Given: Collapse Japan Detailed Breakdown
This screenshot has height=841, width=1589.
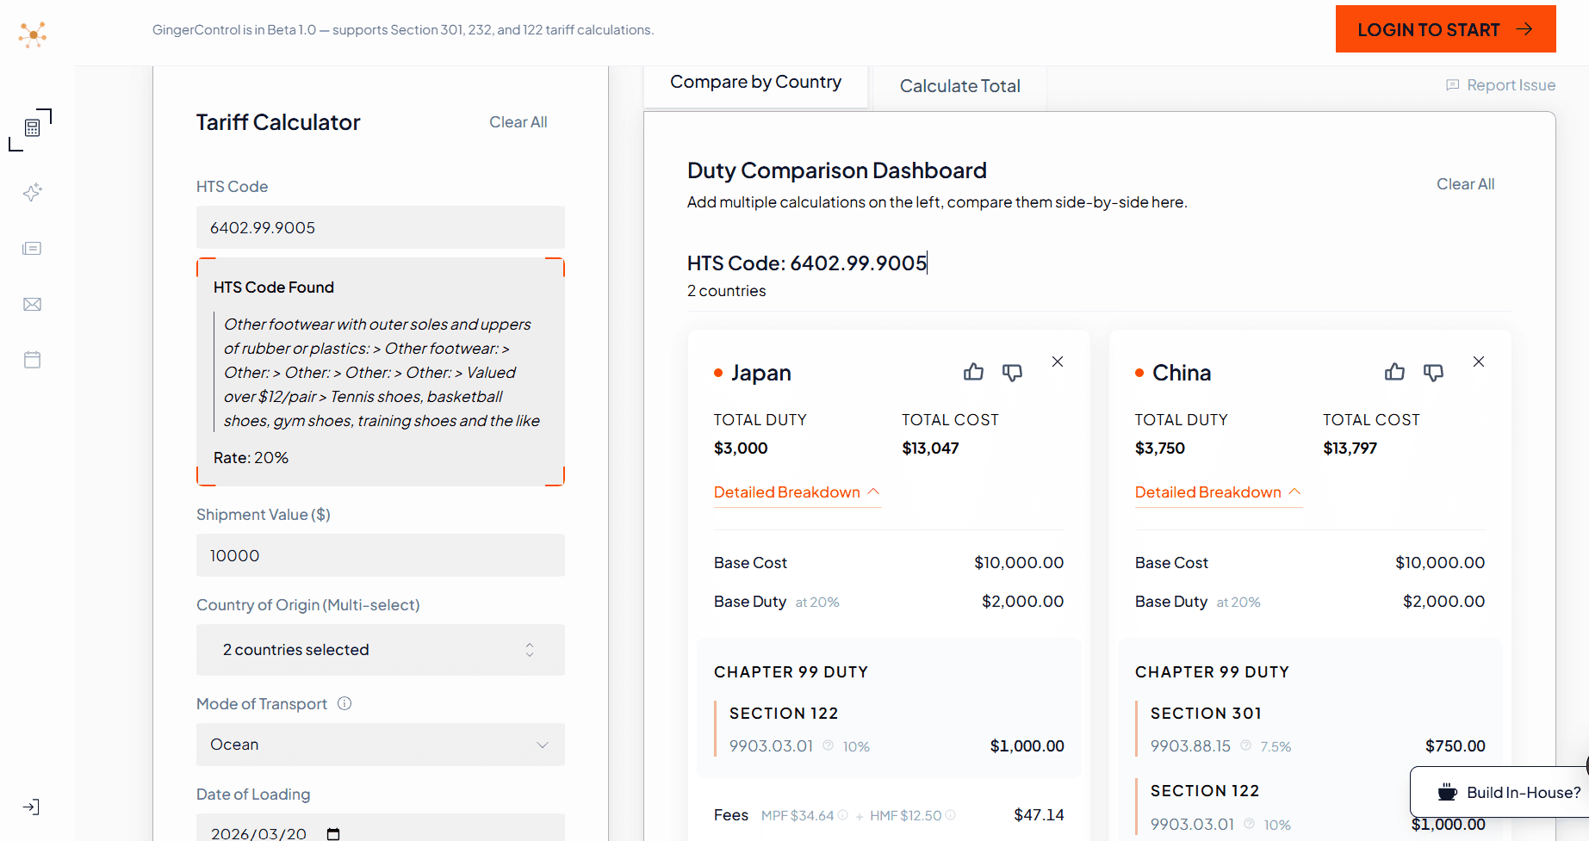Looking at the screenshot, I should 797,492.
